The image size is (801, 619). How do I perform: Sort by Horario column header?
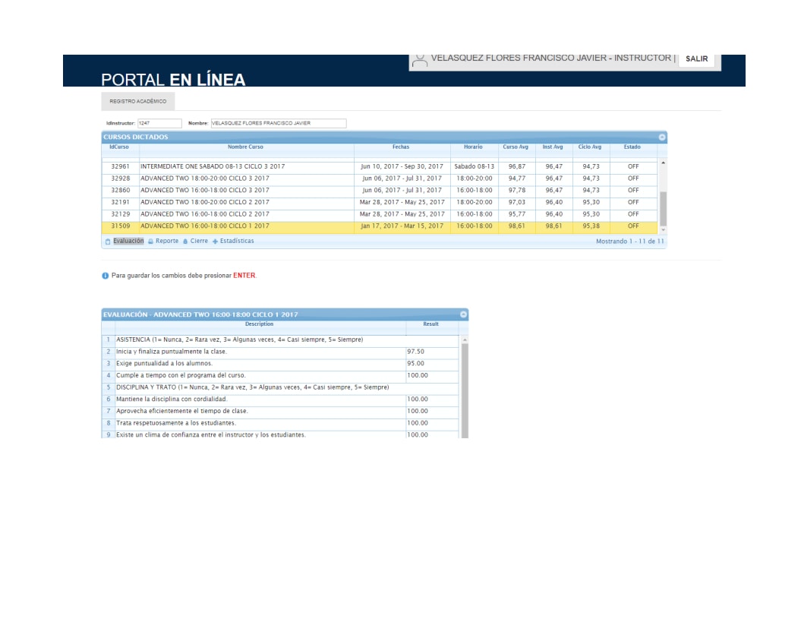coord(473,147)
